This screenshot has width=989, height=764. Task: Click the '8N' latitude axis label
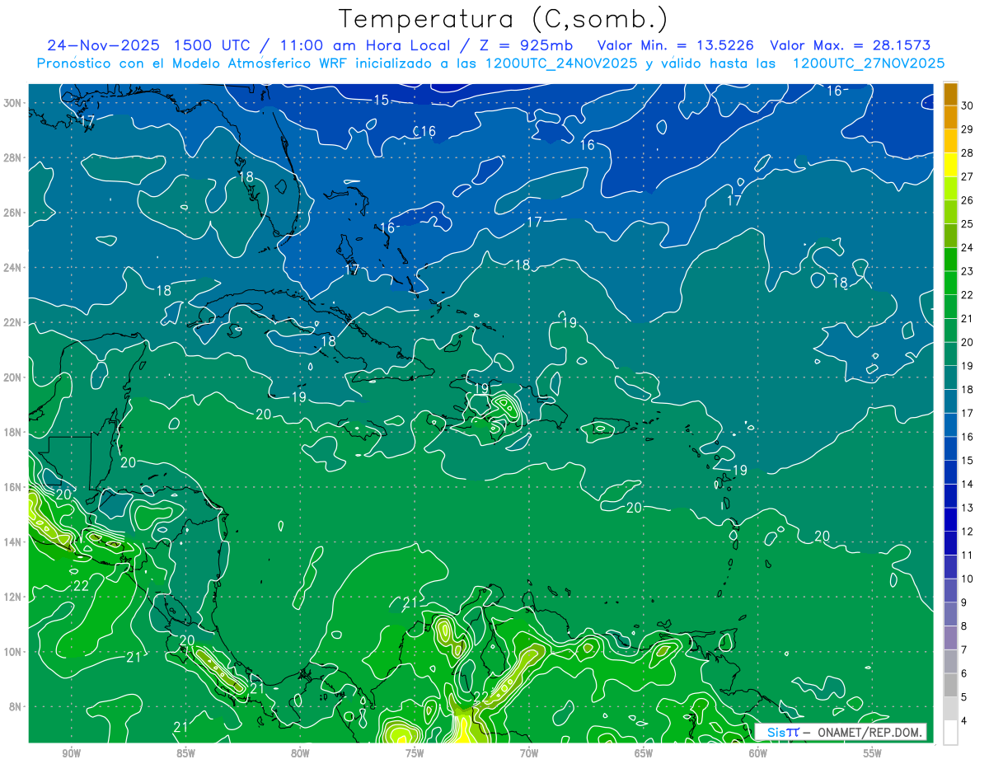click(x=17, y=707)
